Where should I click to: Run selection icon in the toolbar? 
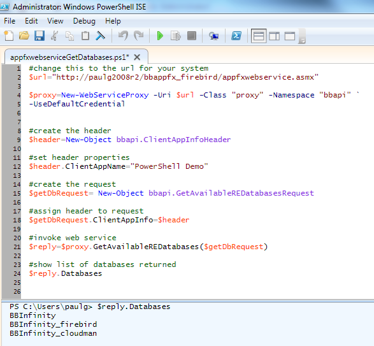pos(176,36)
